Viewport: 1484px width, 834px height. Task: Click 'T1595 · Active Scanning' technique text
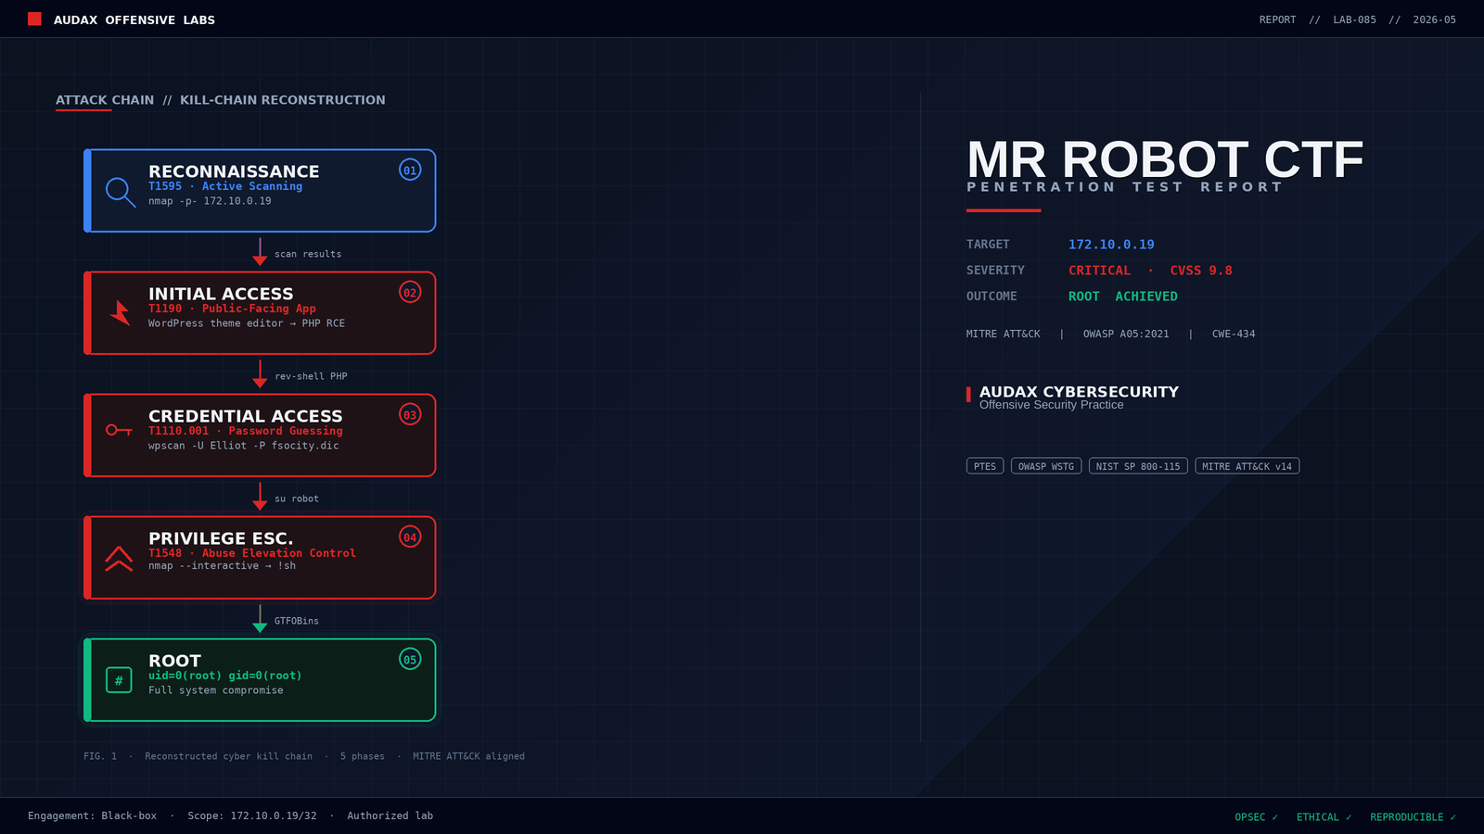coord(225,186)
